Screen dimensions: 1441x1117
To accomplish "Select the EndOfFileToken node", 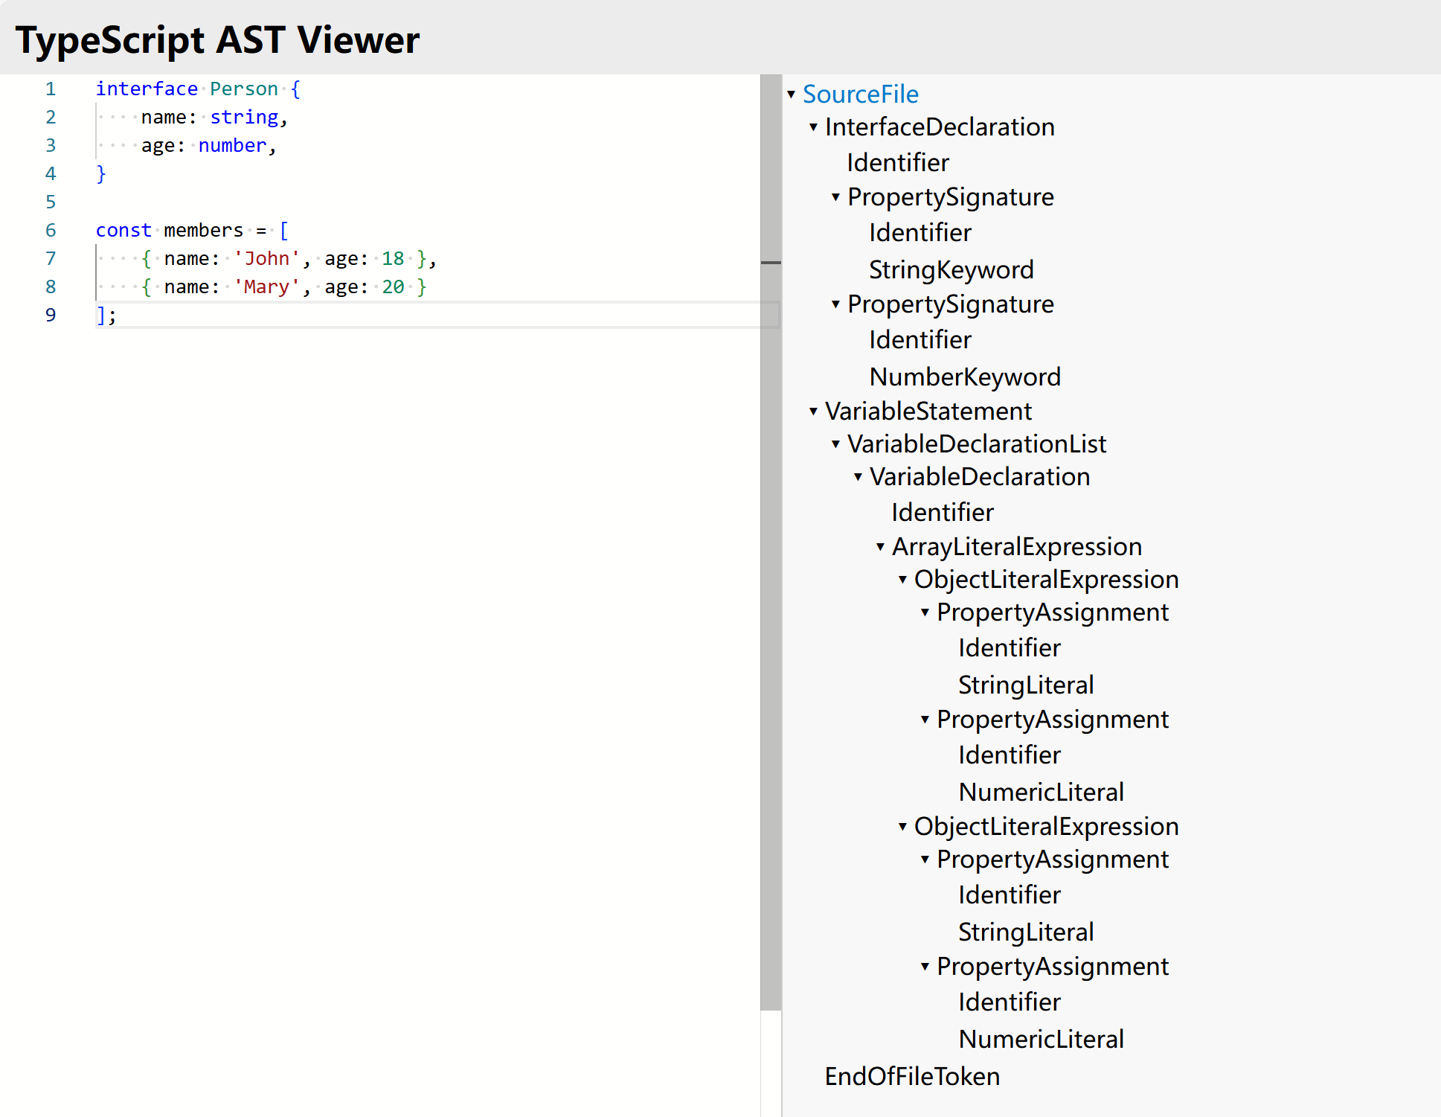I will (x=911, y=1077).
